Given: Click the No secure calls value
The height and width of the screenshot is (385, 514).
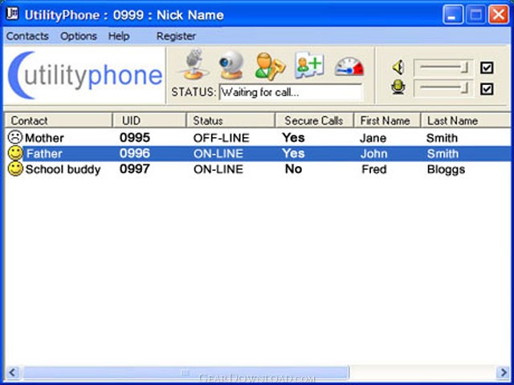Looking at the screenshot, I should coord(293,169).
